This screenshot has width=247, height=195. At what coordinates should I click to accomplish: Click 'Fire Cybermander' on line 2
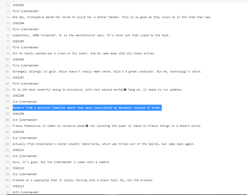(26, 11)
